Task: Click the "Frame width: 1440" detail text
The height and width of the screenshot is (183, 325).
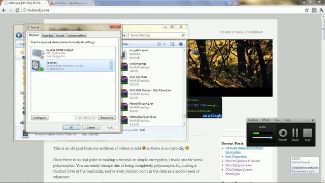Action: coord(134,130)
